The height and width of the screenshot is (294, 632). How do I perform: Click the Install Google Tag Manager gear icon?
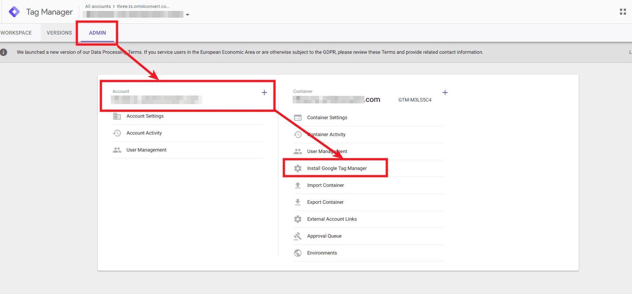pyautogui.click(x=298, y=168)
